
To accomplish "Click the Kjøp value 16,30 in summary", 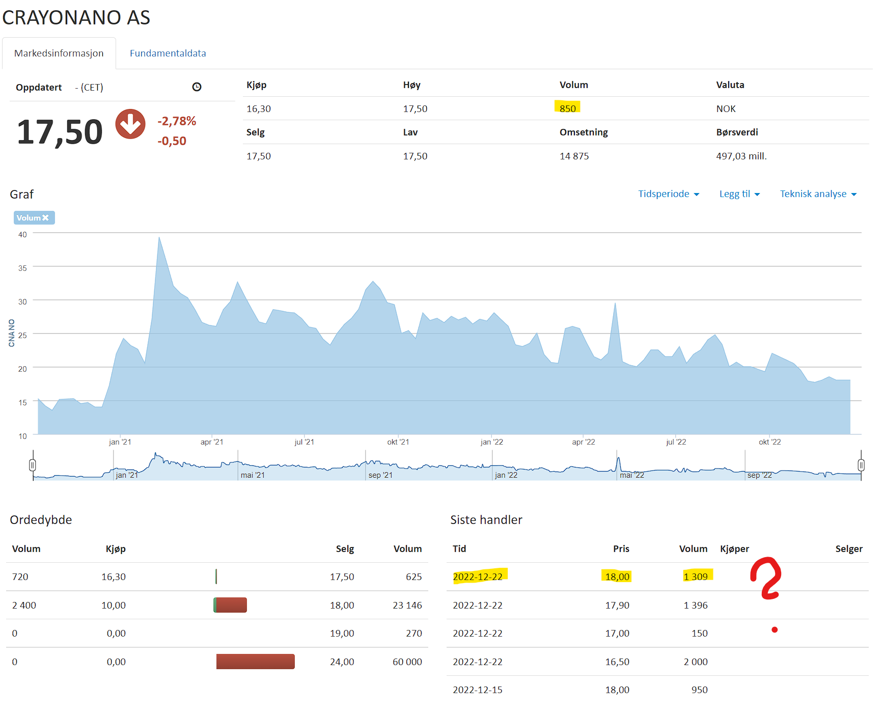I will pos(259,109).
